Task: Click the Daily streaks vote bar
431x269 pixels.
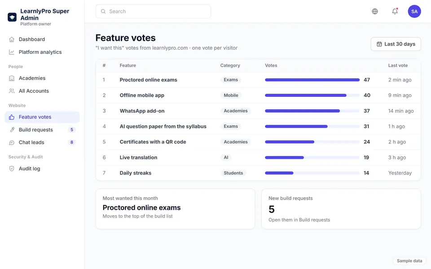Action: (312, 173)
